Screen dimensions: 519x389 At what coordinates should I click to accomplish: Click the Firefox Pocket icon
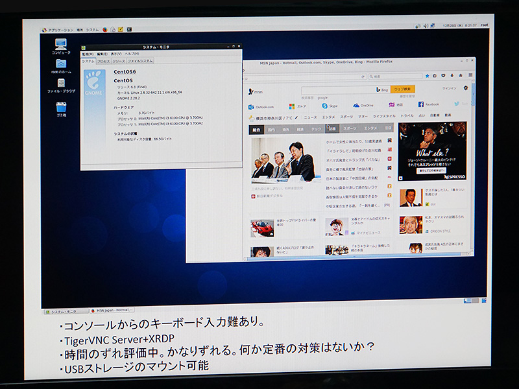click(x=443, y=76)
